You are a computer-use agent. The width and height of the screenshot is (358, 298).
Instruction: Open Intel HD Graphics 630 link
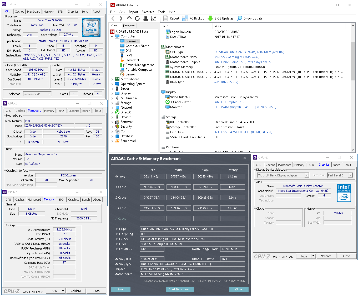pyautogui.click(x=229, y=102)
